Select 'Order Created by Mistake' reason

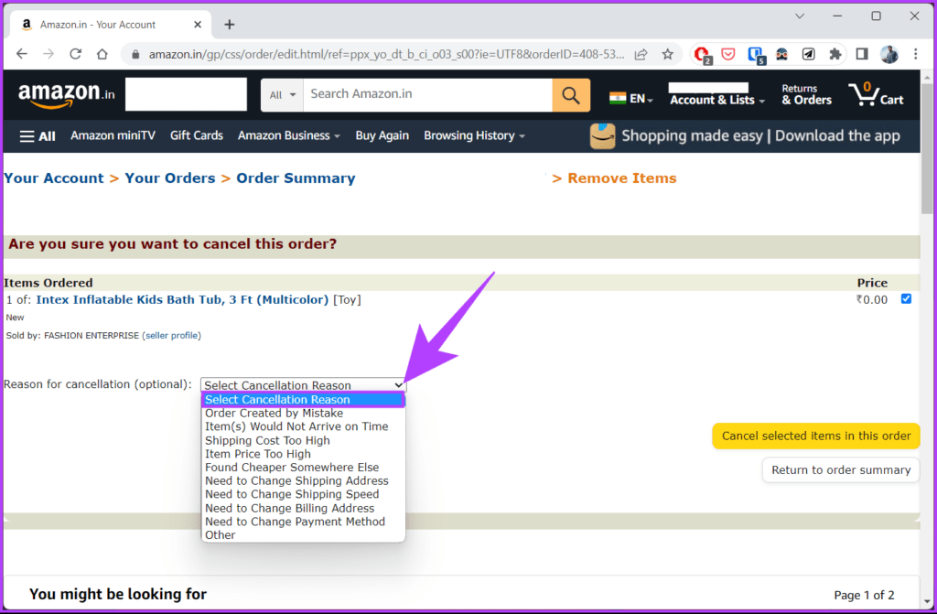point(274,414)
